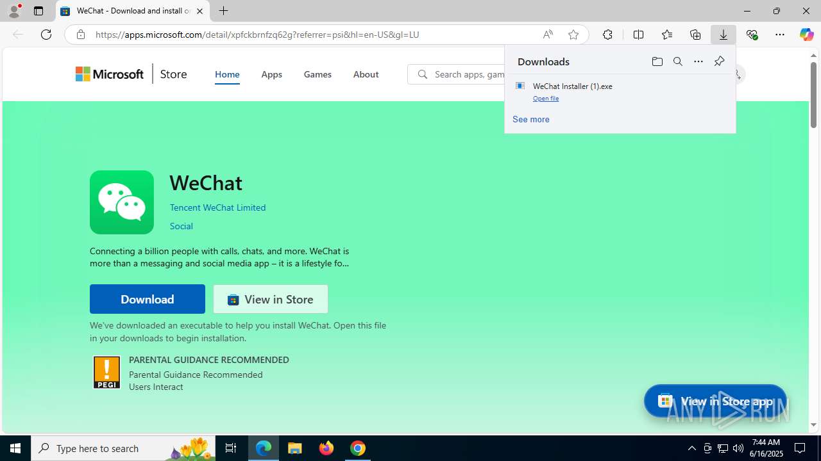Open File Explorer from the taskbar

[x=295, y=448]
